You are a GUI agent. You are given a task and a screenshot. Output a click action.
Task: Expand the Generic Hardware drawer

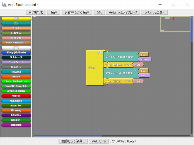(x=16, y=43)
